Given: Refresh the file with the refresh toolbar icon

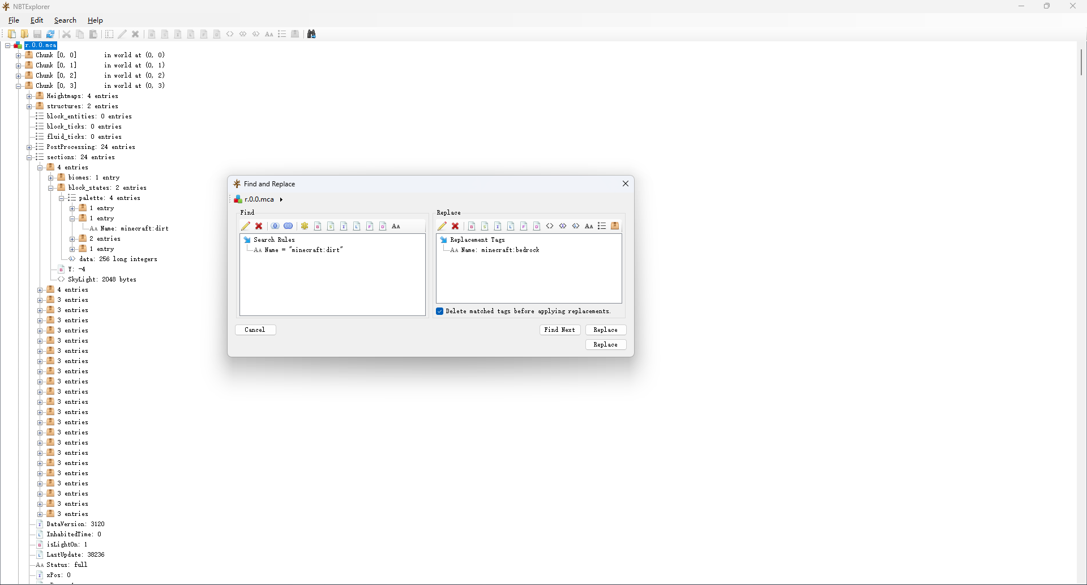Looking at the screenshot, I should (50, 34).
